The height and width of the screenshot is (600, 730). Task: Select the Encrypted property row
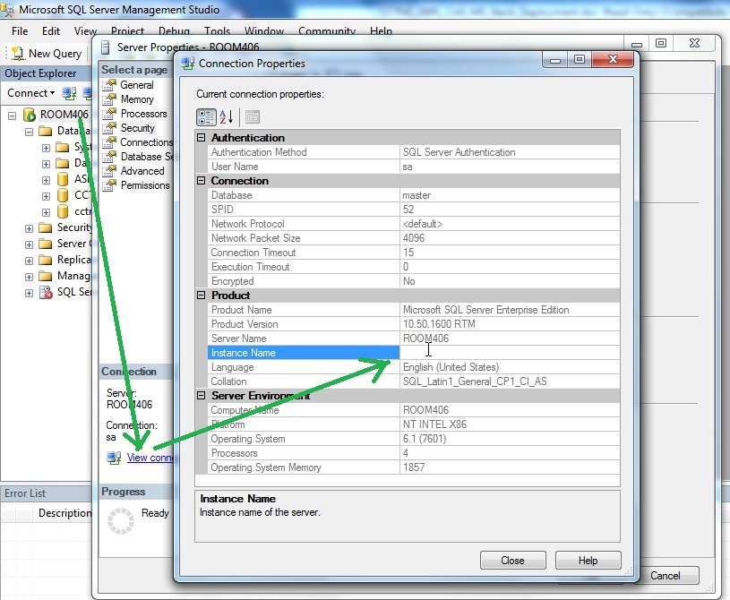(x=414, y=281)
